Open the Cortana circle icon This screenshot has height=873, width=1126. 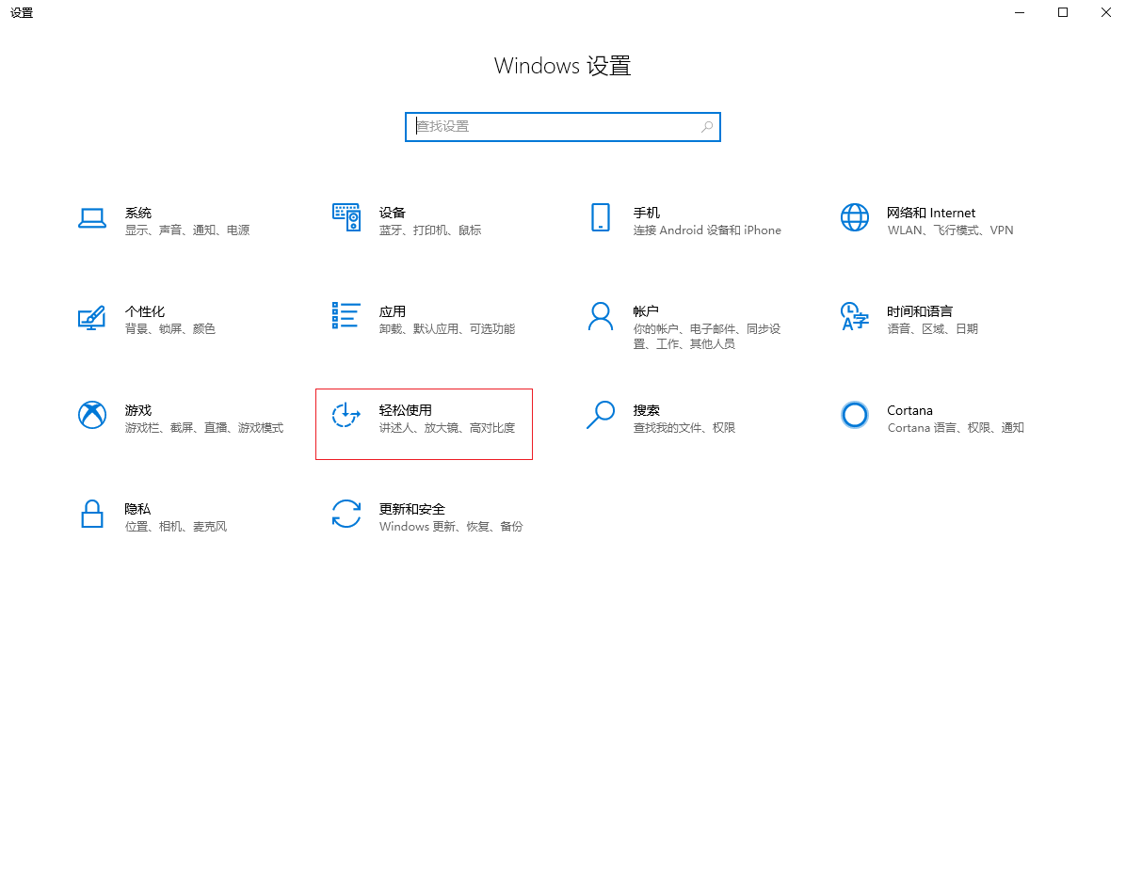click(x=854, y=415)
